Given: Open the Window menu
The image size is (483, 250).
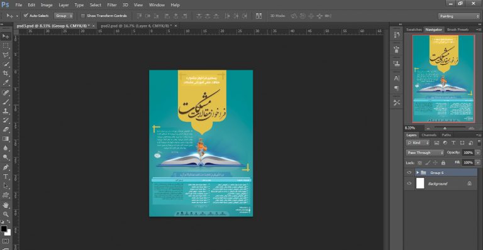Looking at the screenshot, I should coord(157,5).
